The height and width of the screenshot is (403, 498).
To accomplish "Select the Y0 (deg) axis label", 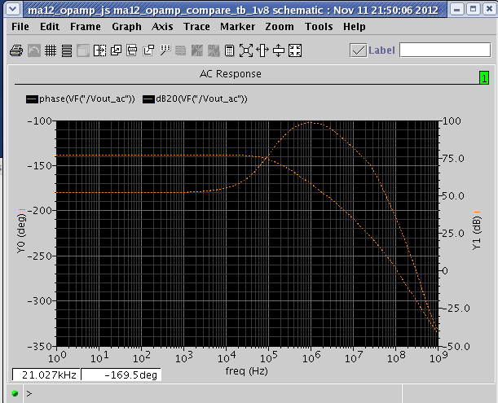I will pos(21,234).
